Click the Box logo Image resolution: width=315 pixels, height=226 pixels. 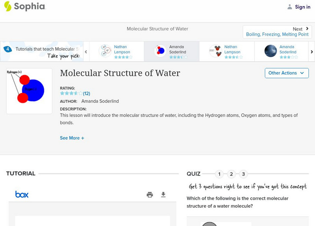22,194
